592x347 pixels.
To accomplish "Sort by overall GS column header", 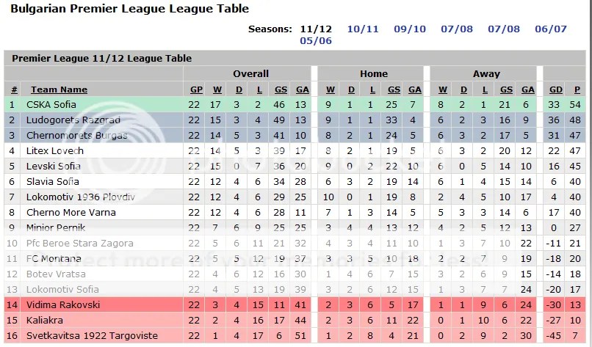I will pos(281,90).
